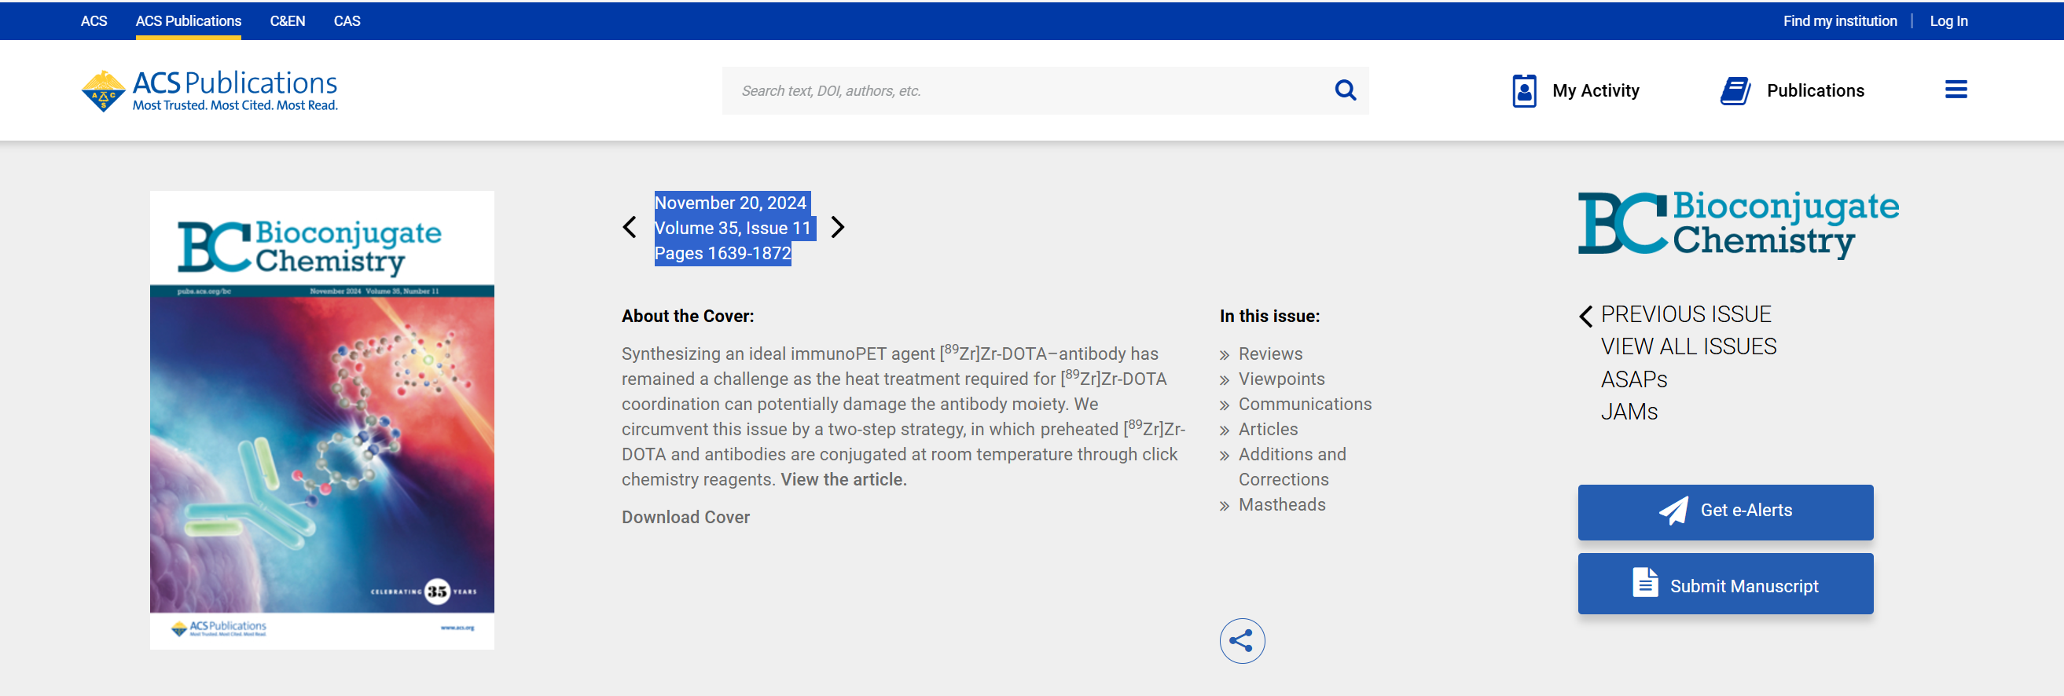
Task: Click the ACS Publications logo
Action: tap(209, 90)
